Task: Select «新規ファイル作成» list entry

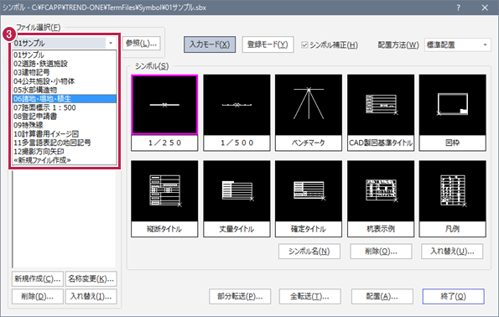Action: coord(65,160)
